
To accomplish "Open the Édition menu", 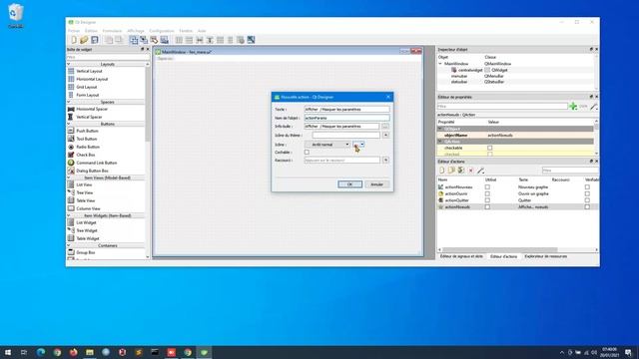I will [x=91, y=31].
